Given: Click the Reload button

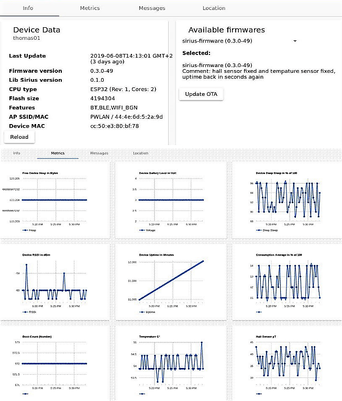Looking at the screenshot, I should coord(20,137).
